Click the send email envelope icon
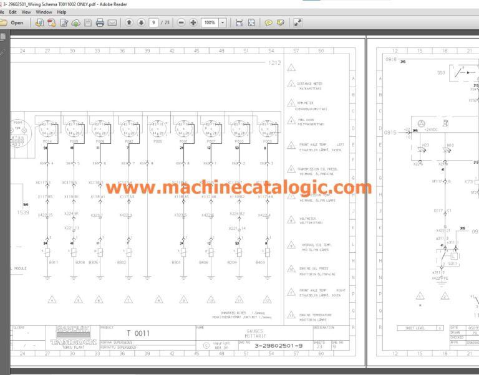This screenshot has height=375, width=479. (x=112, y=22)
